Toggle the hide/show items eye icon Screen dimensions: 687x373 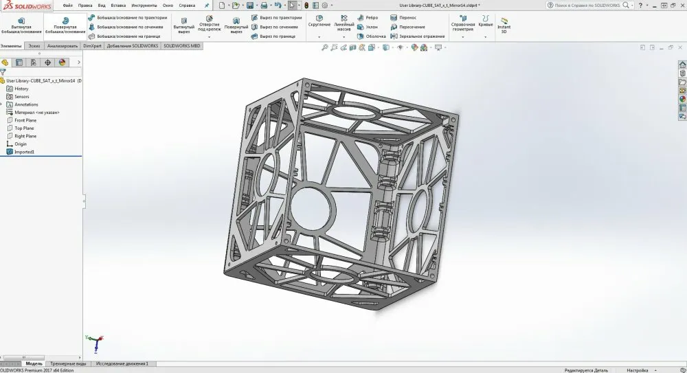[x=400, y=47]
